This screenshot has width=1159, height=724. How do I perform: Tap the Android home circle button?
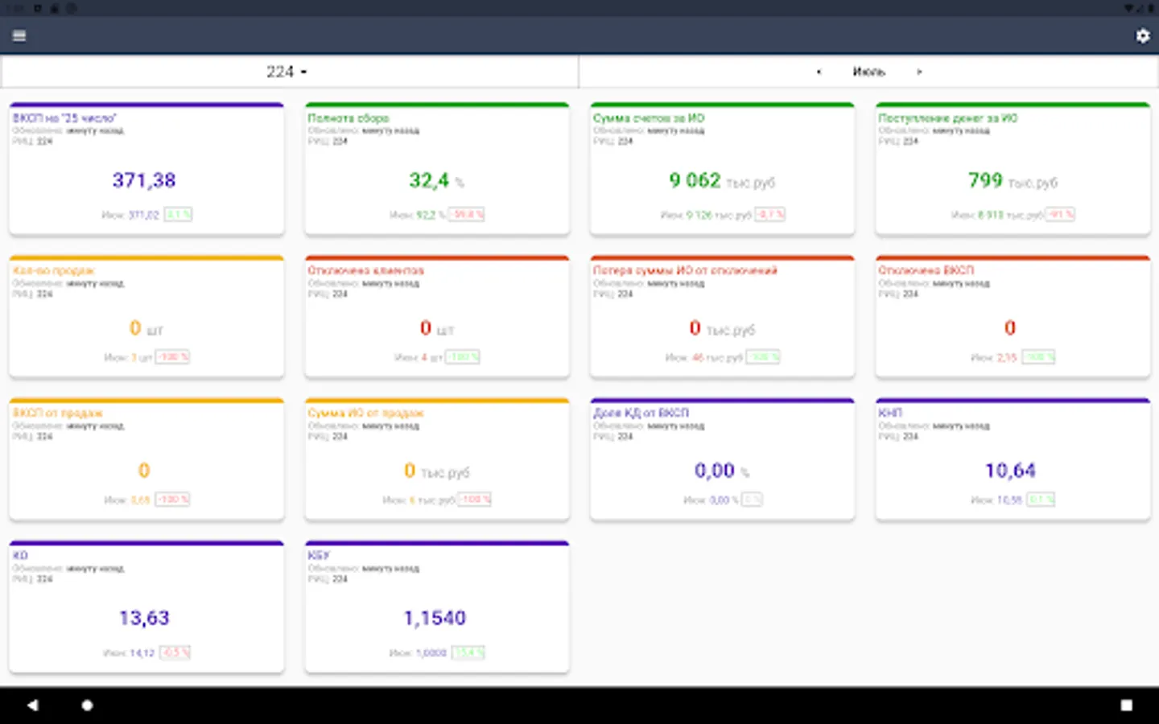point(87,705)
